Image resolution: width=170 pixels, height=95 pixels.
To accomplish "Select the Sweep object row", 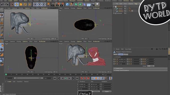I will 120,9.
